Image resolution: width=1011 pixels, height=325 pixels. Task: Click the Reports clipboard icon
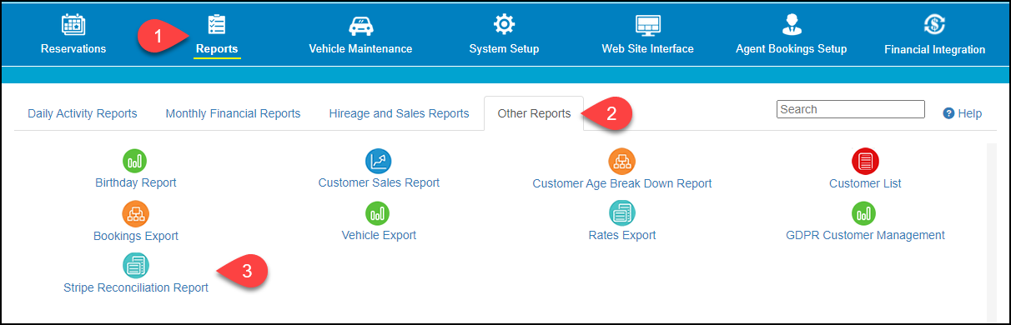217,25
